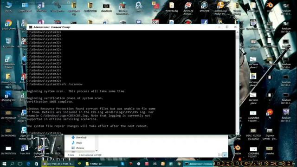Launch the Sothink Logo Maker Pro shortcut
The image size is (297, 167).
tap(221, 8)
